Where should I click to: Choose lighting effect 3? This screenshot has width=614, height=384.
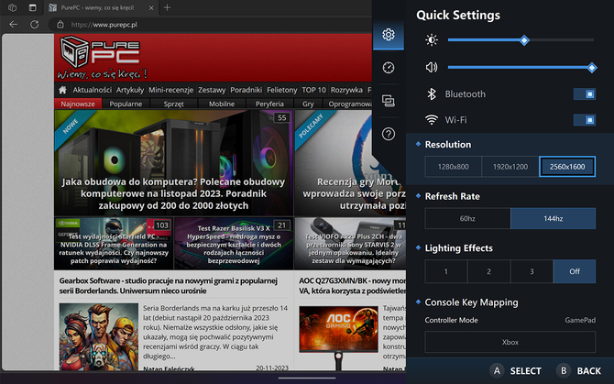tap(532, 271)
